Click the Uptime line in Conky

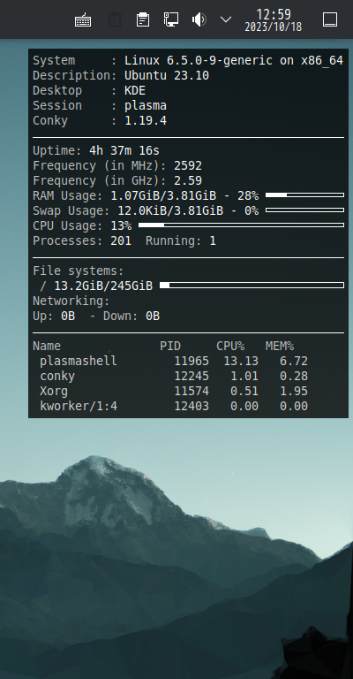96,150
